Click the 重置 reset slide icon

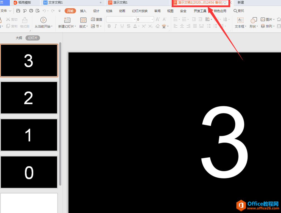pos(96,19)
